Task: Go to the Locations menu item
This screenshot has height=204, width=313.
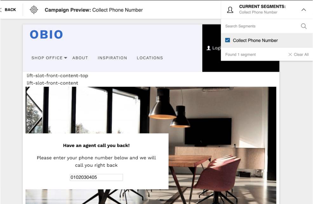Action: click(150, 58)
